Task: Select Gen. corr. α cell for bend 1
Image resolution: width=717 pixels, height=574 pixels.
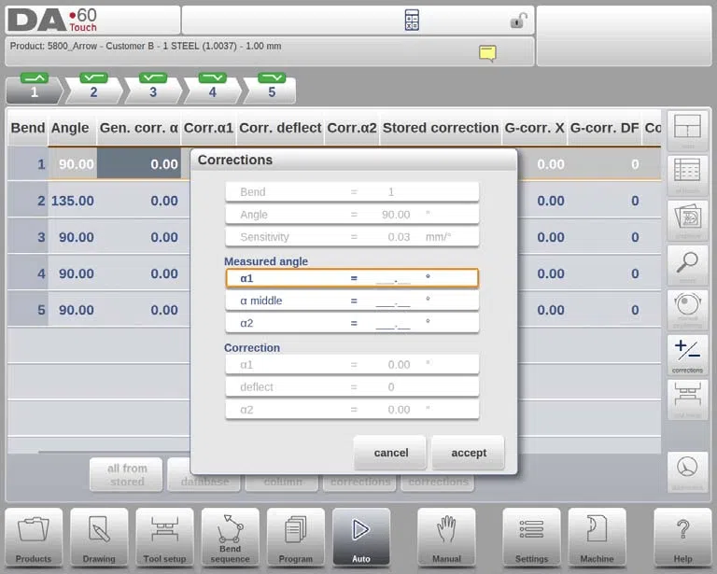Action: (139, 164)
